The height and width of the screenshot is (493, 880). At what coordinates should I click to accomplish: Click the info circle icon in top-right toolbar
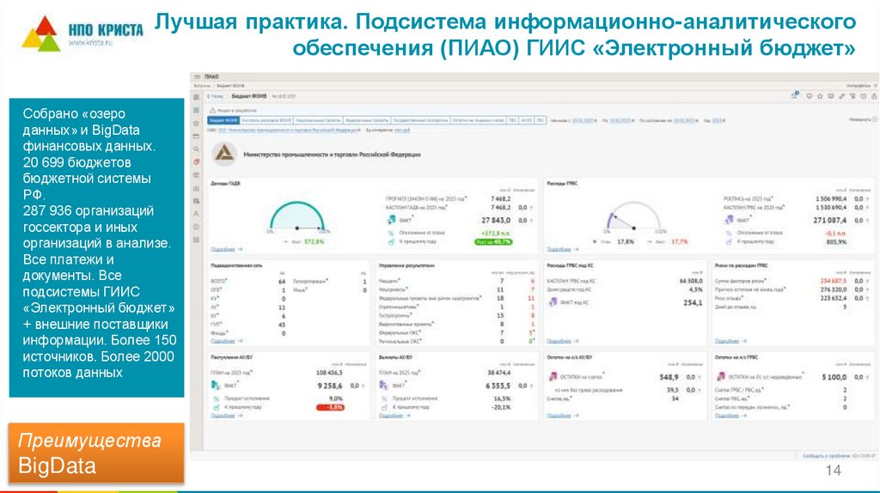[863, 96]
